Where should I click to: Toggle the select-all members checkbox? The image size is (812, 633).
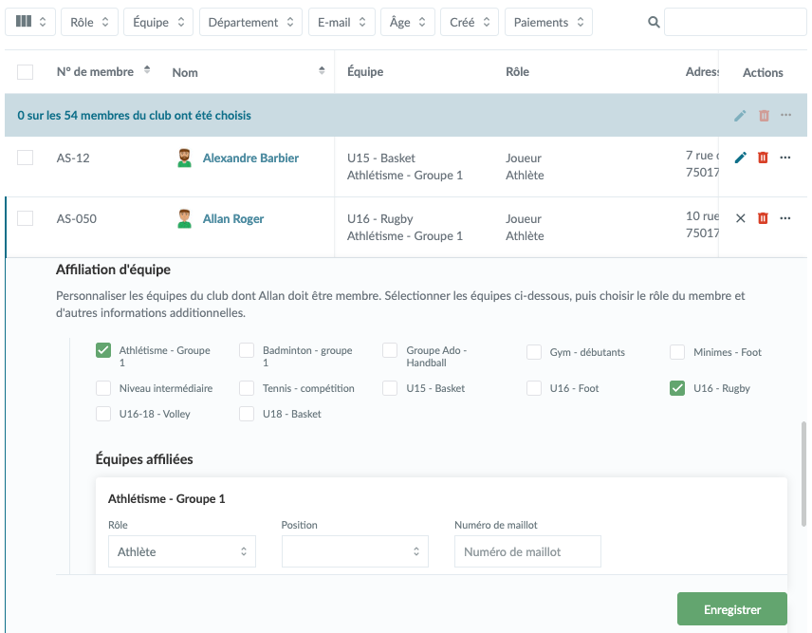point(26,72)
